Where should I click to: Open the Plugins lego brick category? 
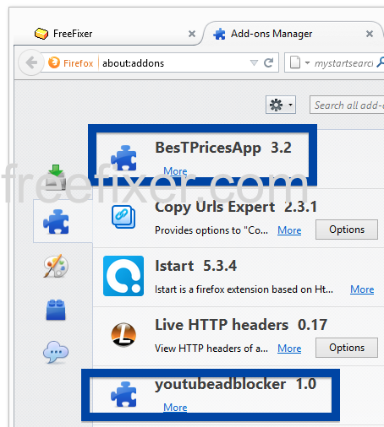tap(56, 310)
